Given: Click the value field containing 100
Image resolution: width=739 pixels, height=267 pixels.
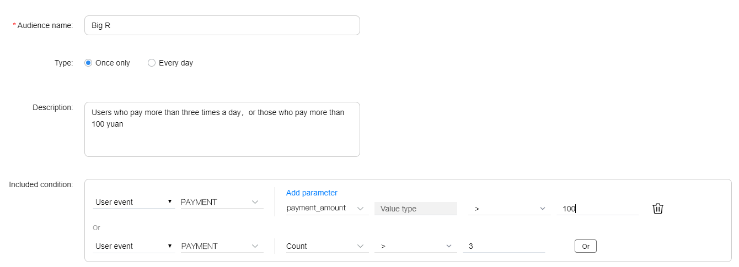Looking at the screenshot, I should tap(597, 209).
